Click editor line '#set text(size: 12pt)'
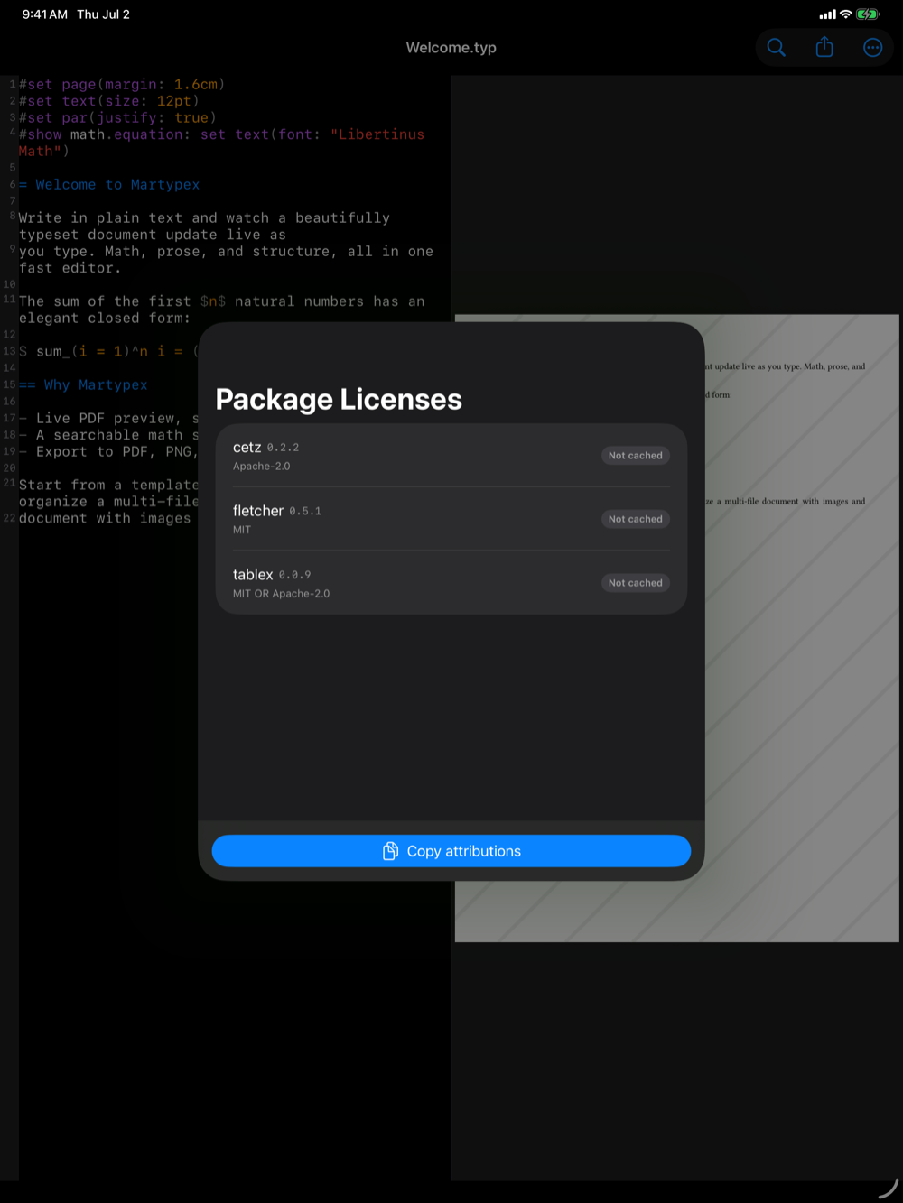903x1203 pixels. point(108,101)
